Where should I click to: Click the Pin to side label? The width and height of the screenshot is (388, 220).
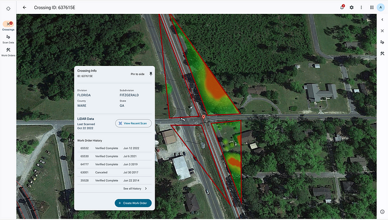(137, 74)
